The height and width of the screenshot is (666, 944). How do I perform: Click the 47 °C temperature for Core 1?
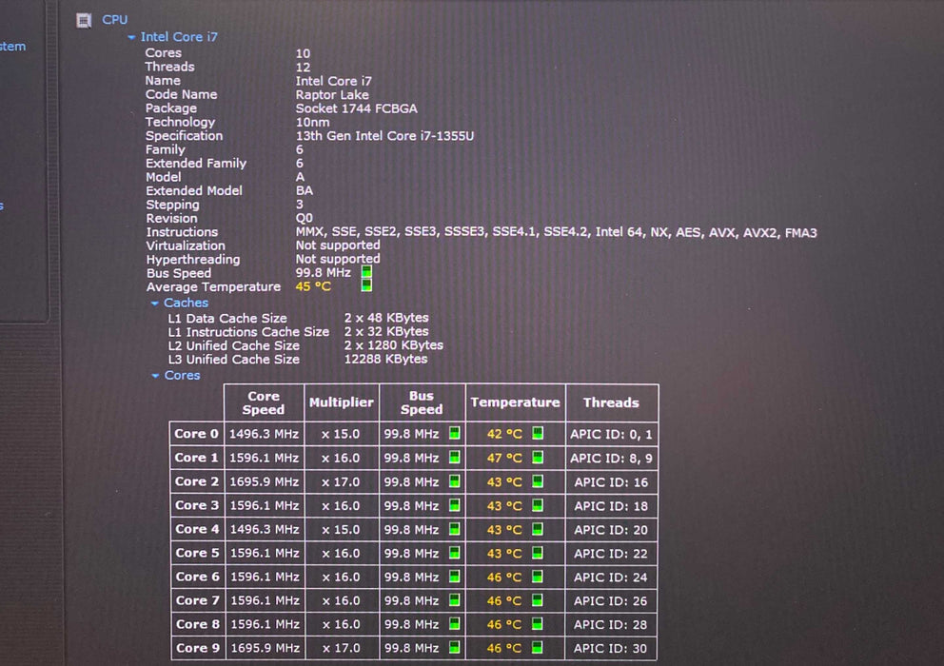tap(504, 459)
